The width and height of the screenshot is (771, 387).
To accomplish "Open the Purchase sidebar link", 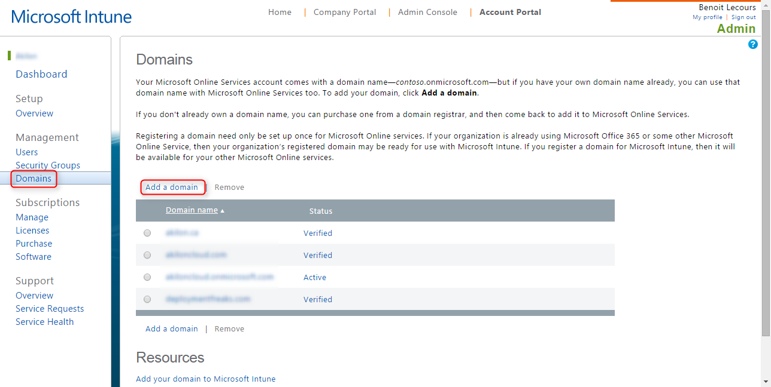I will coord(34,244).
